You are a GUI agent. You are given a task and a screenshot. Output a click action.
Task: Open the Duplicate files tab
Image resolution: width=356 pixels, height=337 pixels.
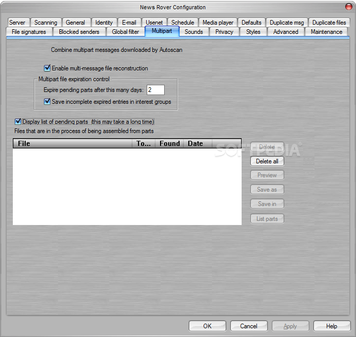click(x=329, y=23)
